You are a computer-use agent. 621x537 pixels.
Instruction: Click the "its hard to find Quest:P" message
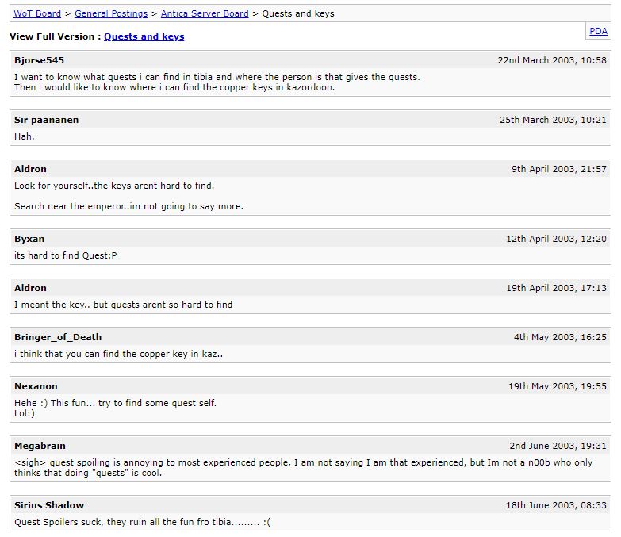[66, 255]
